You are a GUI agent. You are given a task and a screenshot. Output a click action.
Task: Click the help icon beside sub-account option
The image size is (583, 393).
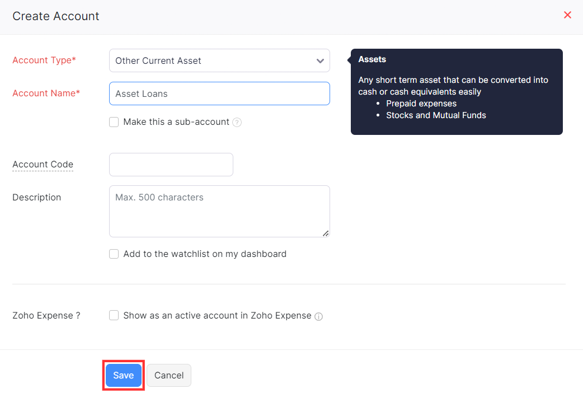click(237, 122)
